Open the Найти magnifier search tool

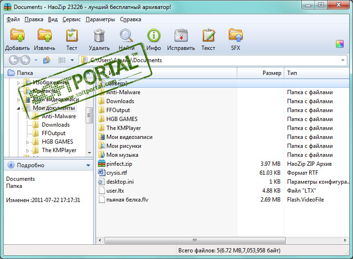[126, 35]
